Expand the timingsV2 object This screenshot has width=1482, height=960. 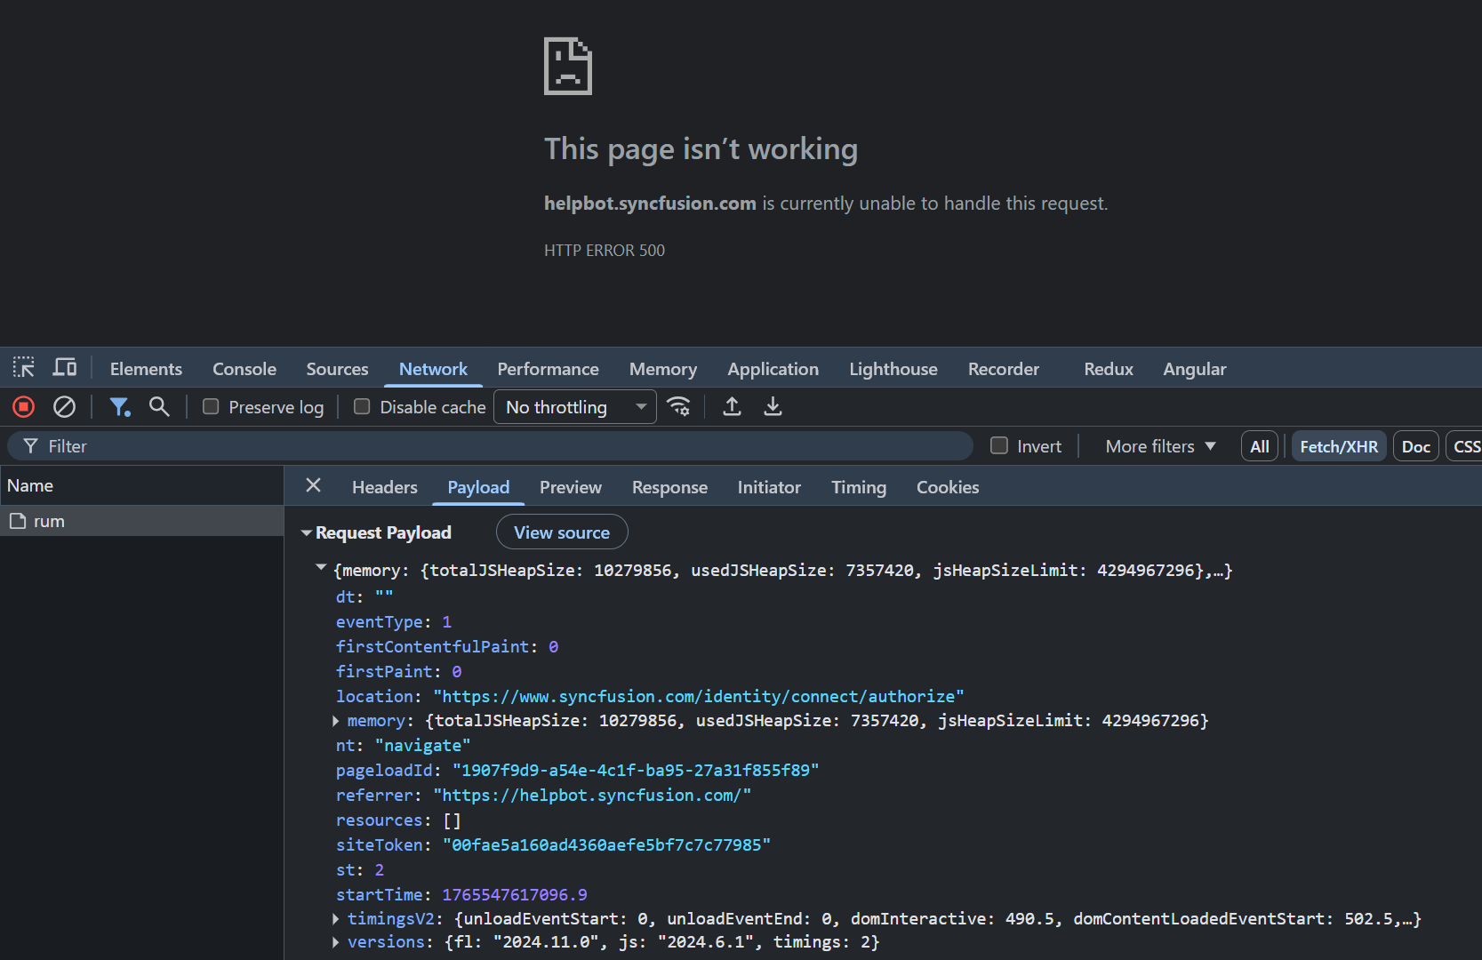(x=336, y=919)
